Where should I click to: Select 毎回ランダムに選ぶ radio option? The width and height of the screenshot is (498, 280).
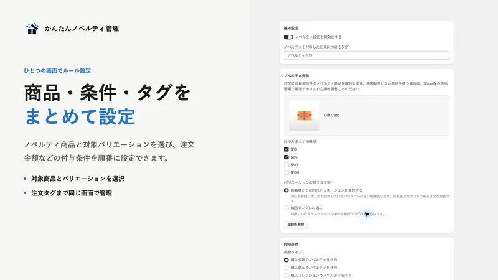tap(286, 208)
